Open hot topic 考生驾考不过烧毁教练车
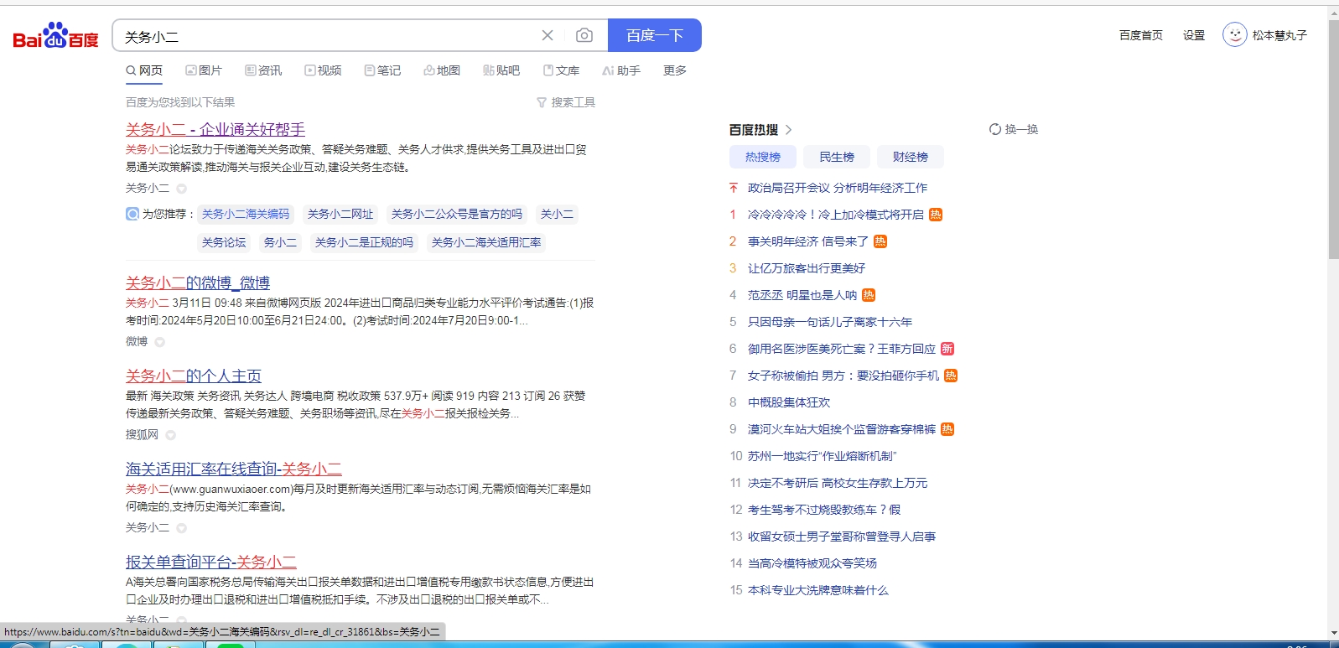Image resolution: width=1339 pixels, height=648 pixels. pyautogui.click(x=824, y=510)
